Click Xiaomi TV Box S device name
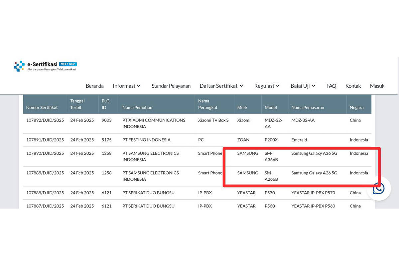The height and width of the screenshot is (266, 399). coord(213,120)
